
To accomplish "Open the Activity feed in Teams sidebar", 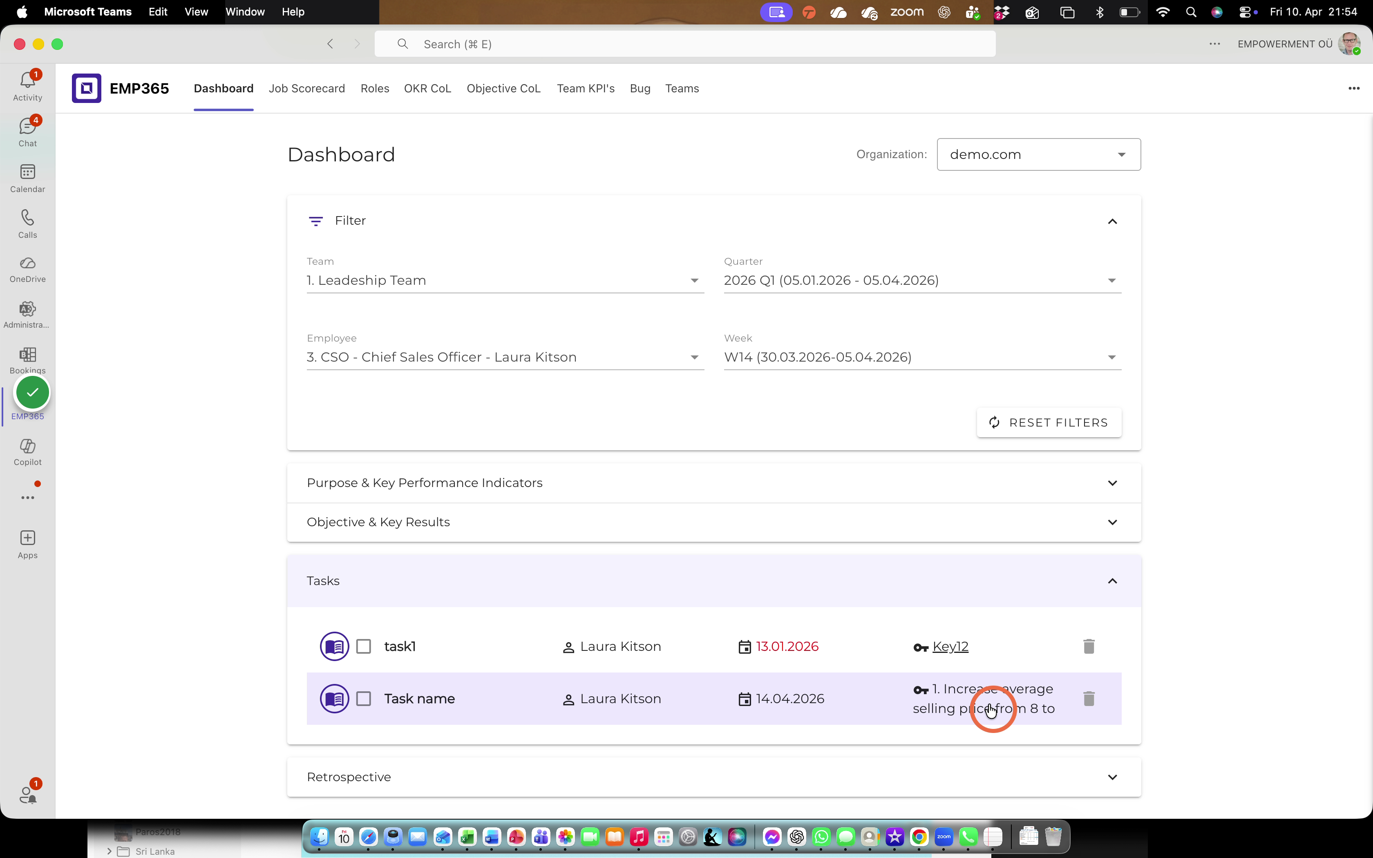I will point(27,86).
